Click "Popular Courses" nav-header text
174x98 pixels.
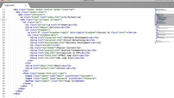click(66, 48)
